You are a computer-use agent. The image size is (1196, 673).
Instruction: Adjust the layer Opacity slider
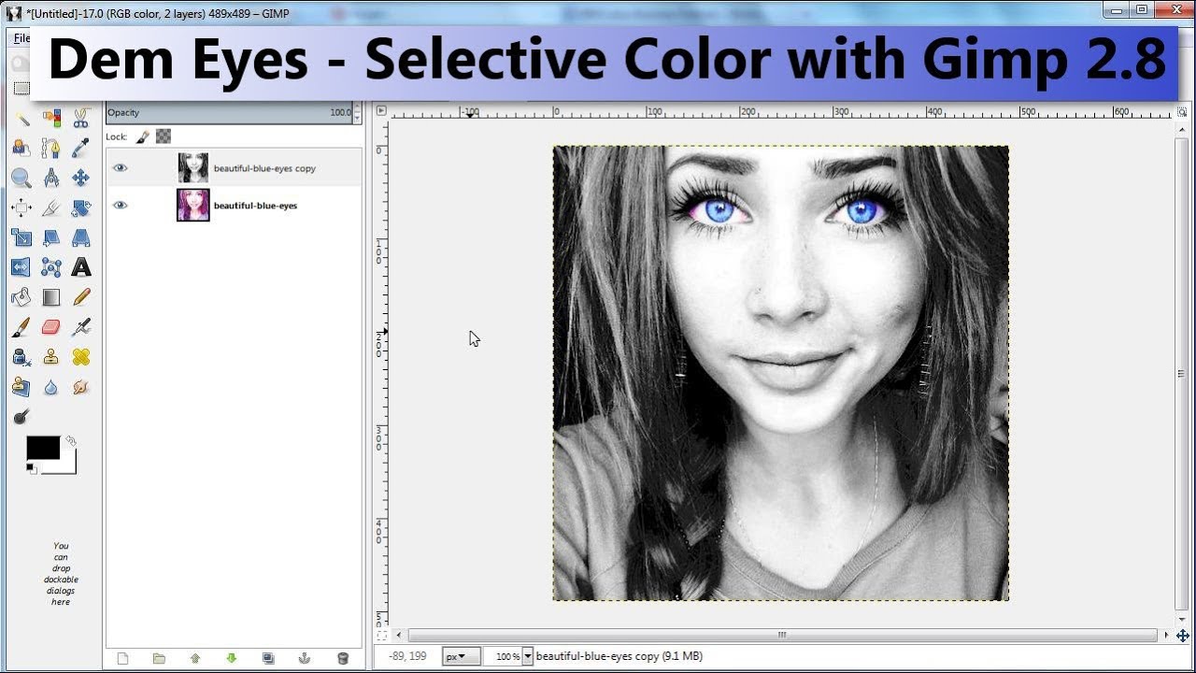229,112
